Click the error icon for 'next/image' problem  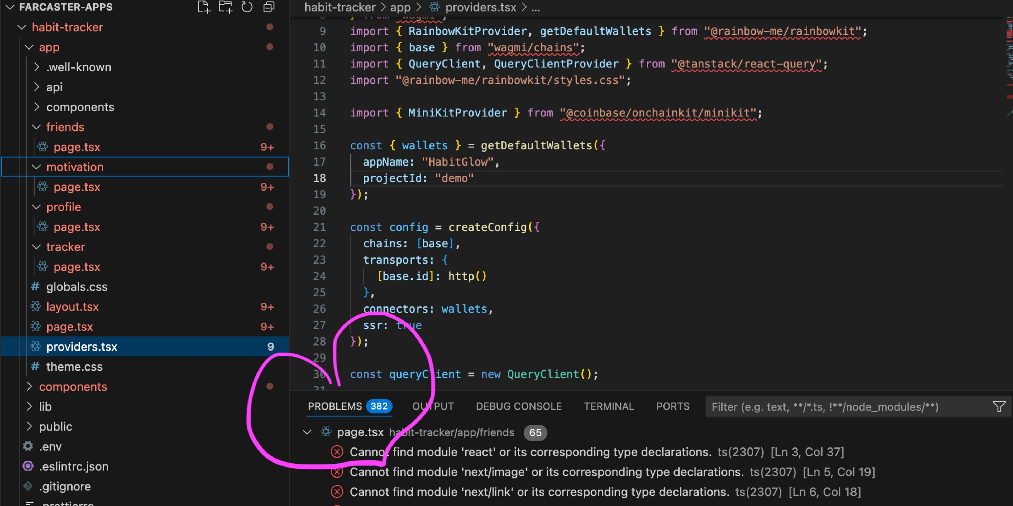pyautogui.click(x=337, y=472)
